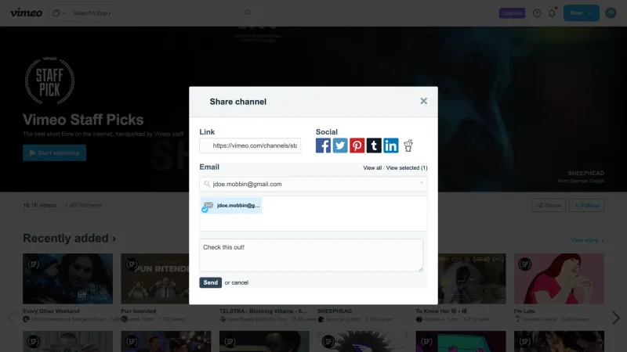The height and width of the screenshot is (352, 627).
Task: Show all contacts with View all
Action: coord(372,168)
